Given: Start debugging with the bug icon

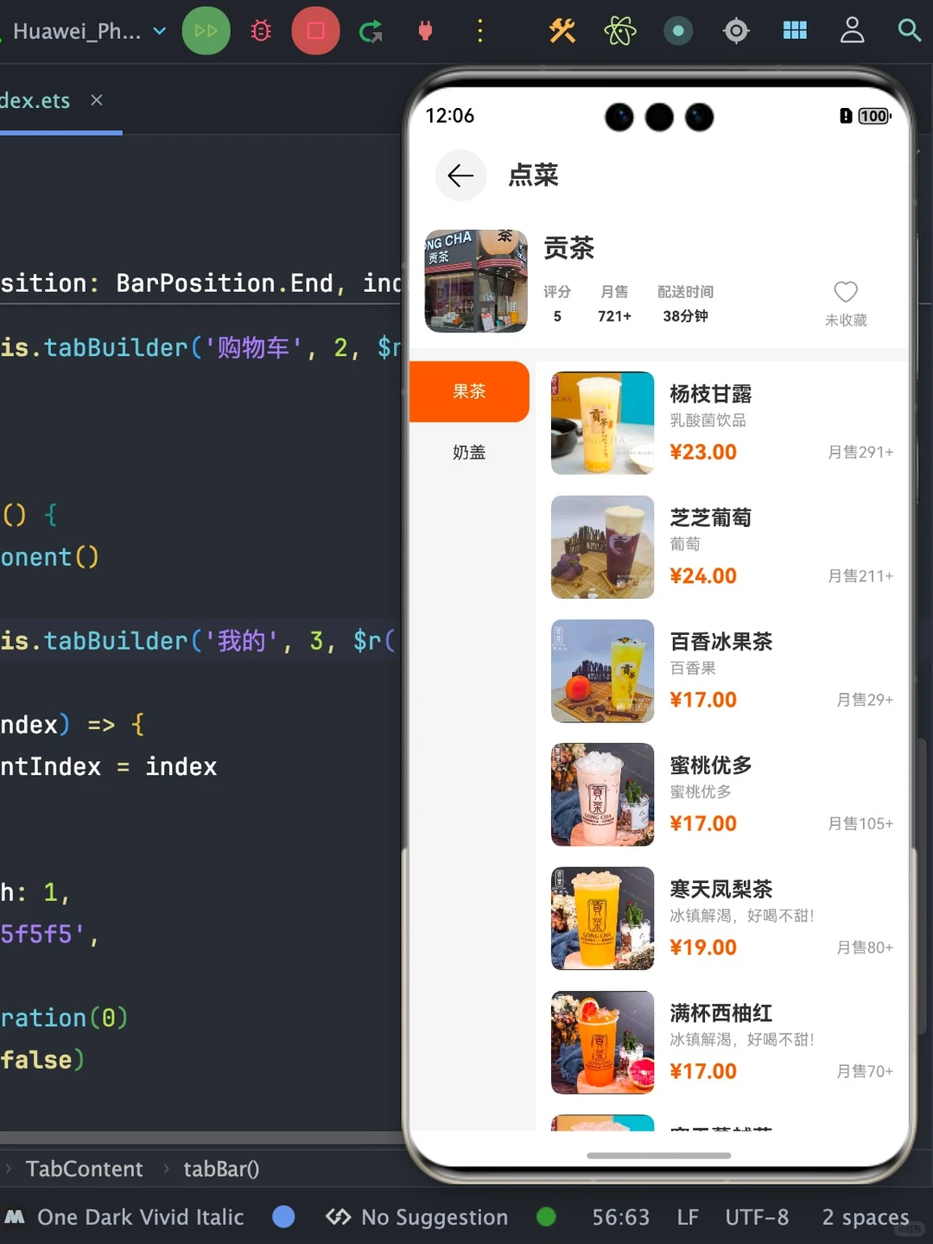Looking at the screenshot, I should coord(261,31).
